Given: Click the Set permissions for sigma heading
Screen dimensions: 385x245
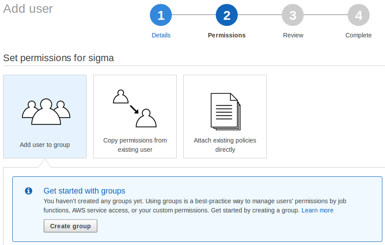Looking at the screenshot, I should [58, 58].
